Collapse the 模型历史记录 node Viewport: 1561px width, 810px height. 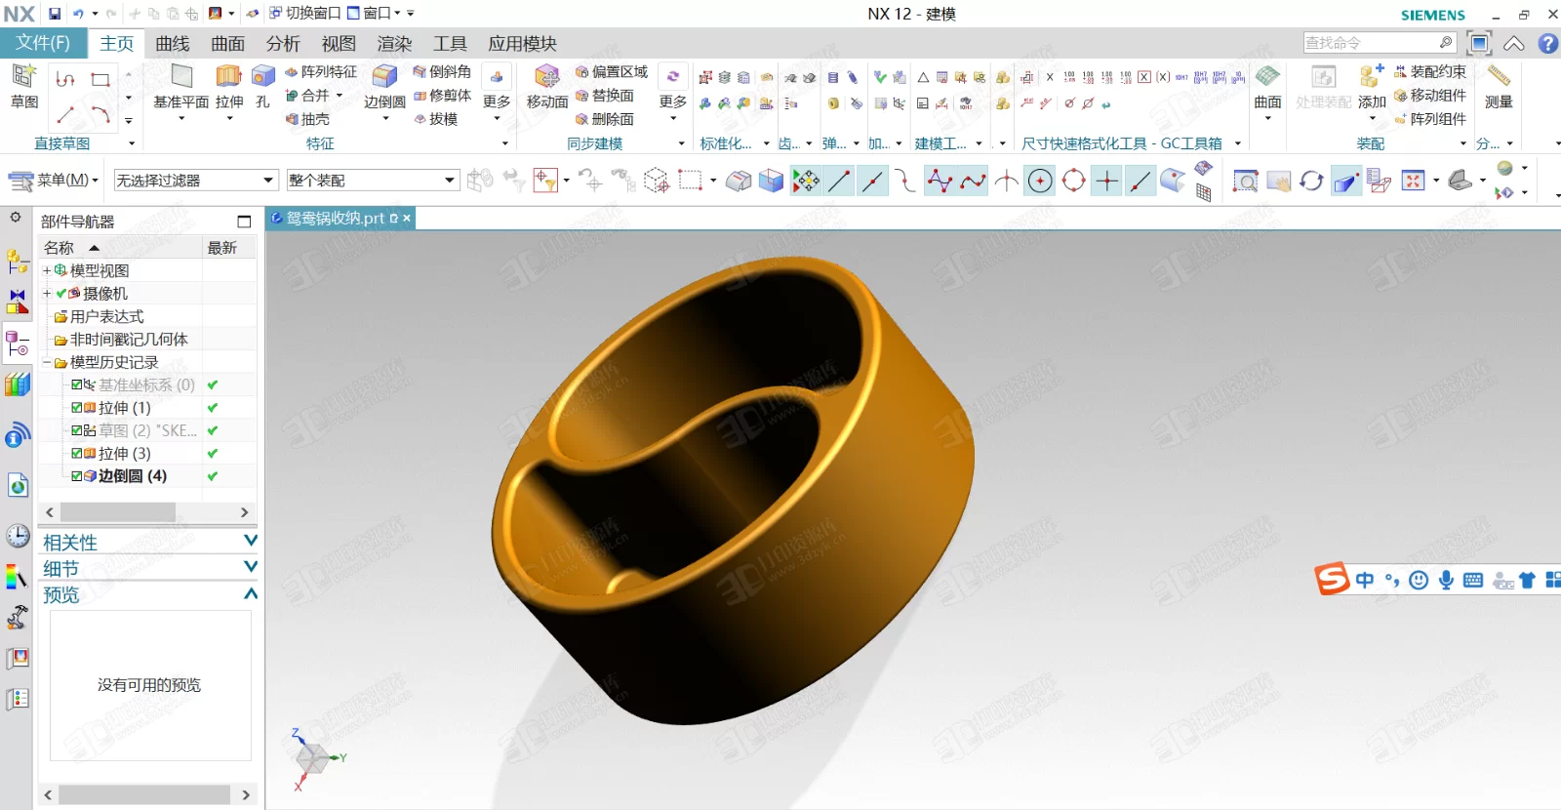click(x=46, y=362)
